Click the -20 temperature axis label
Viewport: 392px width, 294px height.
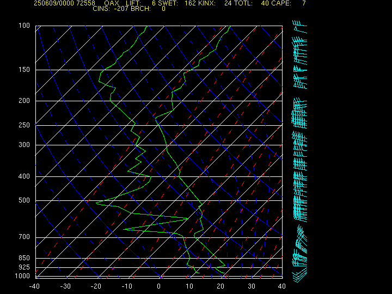click(x=96, y=286)
